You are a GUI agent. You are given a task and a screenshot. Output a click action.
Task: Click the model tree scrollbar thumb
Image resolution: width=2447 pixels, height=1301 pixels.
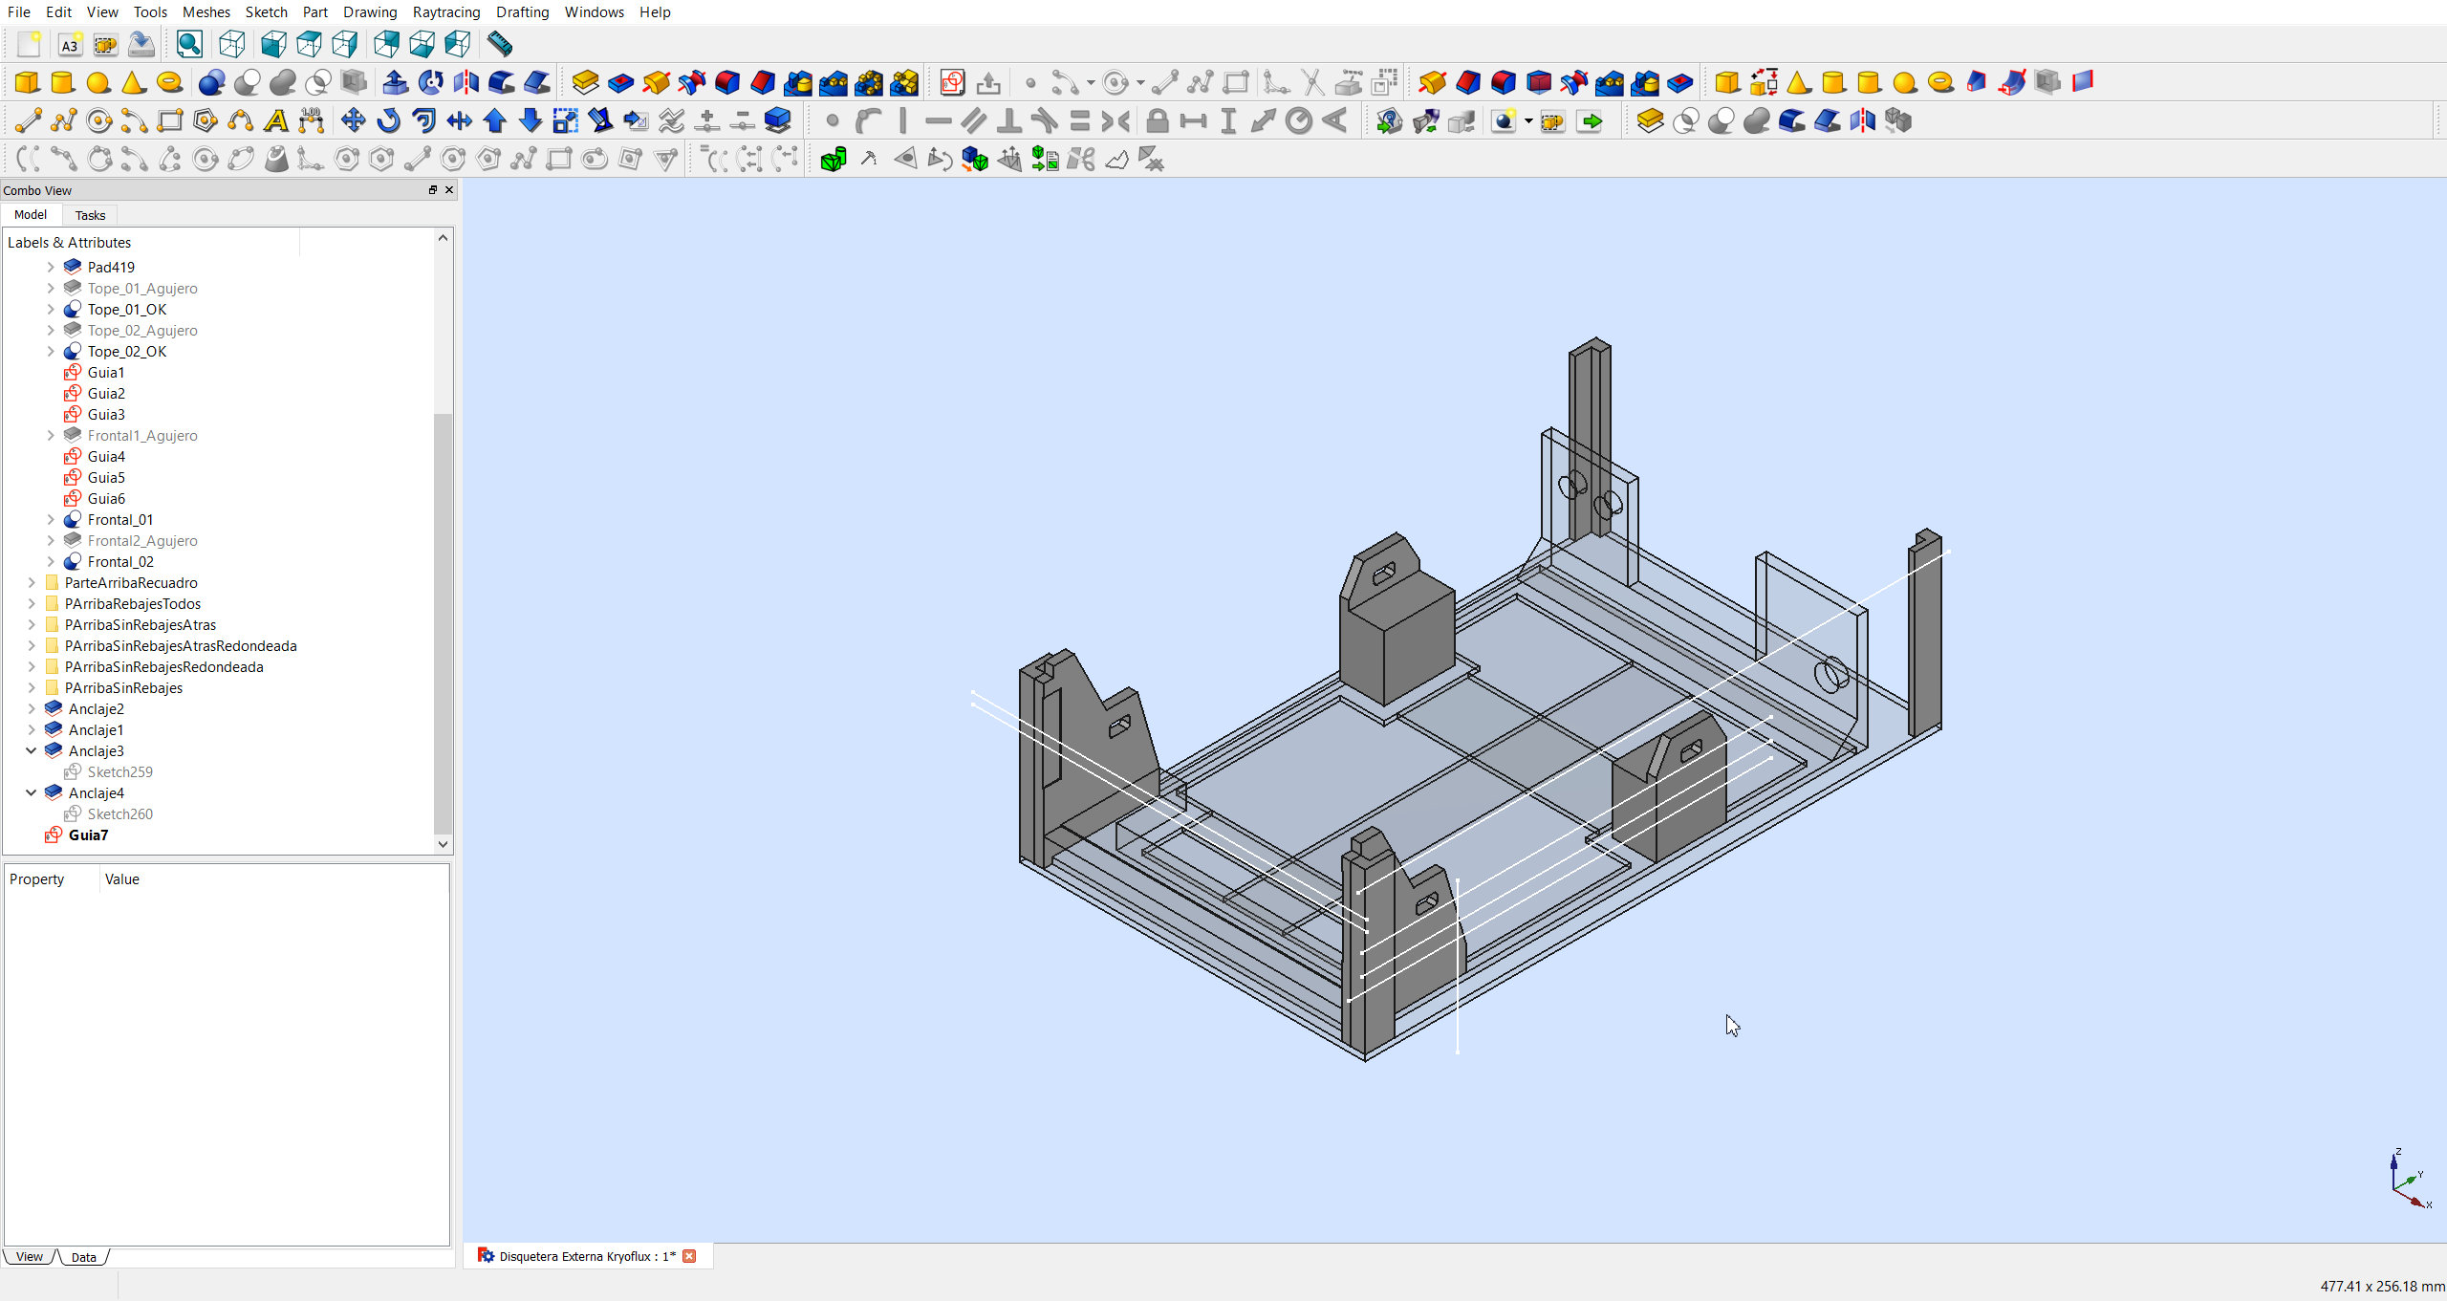click(x=443, y=623)
